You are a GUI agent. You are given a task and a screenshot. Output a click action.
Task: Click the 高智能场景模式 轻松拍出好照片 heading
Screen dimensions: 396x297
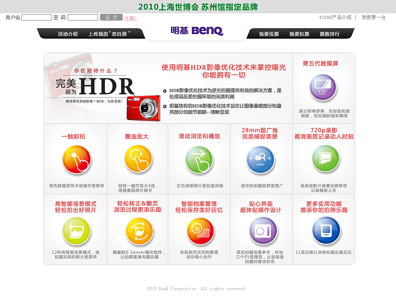click(75, 207)
